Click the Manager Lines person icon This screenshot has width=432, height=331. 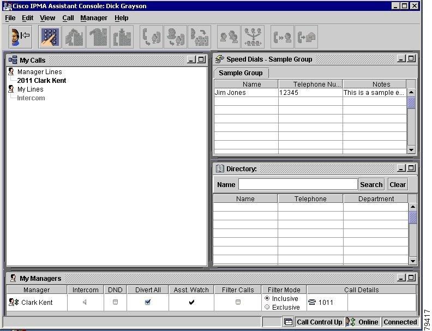(11, 71)
